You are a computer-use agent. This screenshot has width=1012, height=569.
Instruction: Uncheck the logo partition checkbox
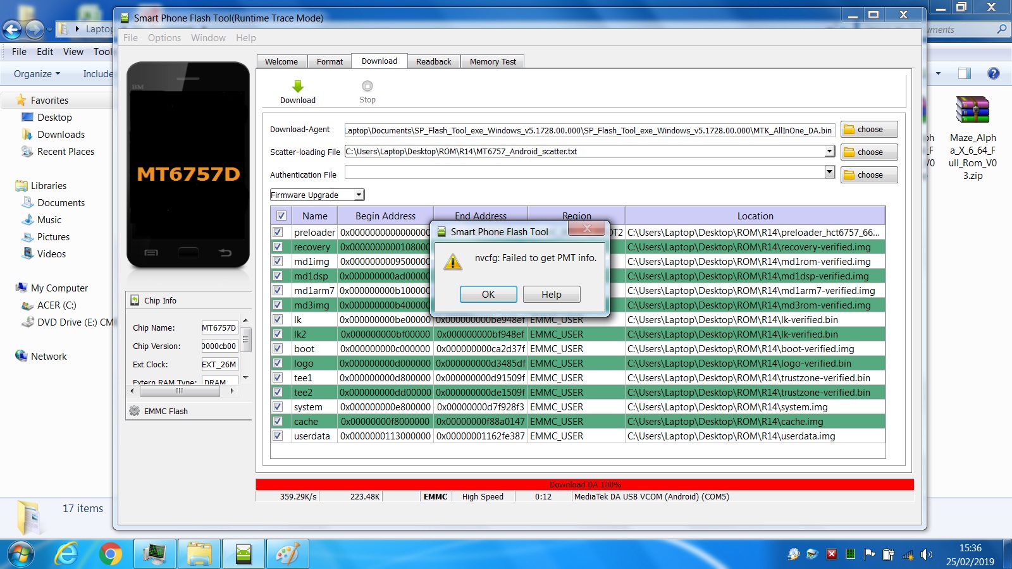tap(278, 363)
